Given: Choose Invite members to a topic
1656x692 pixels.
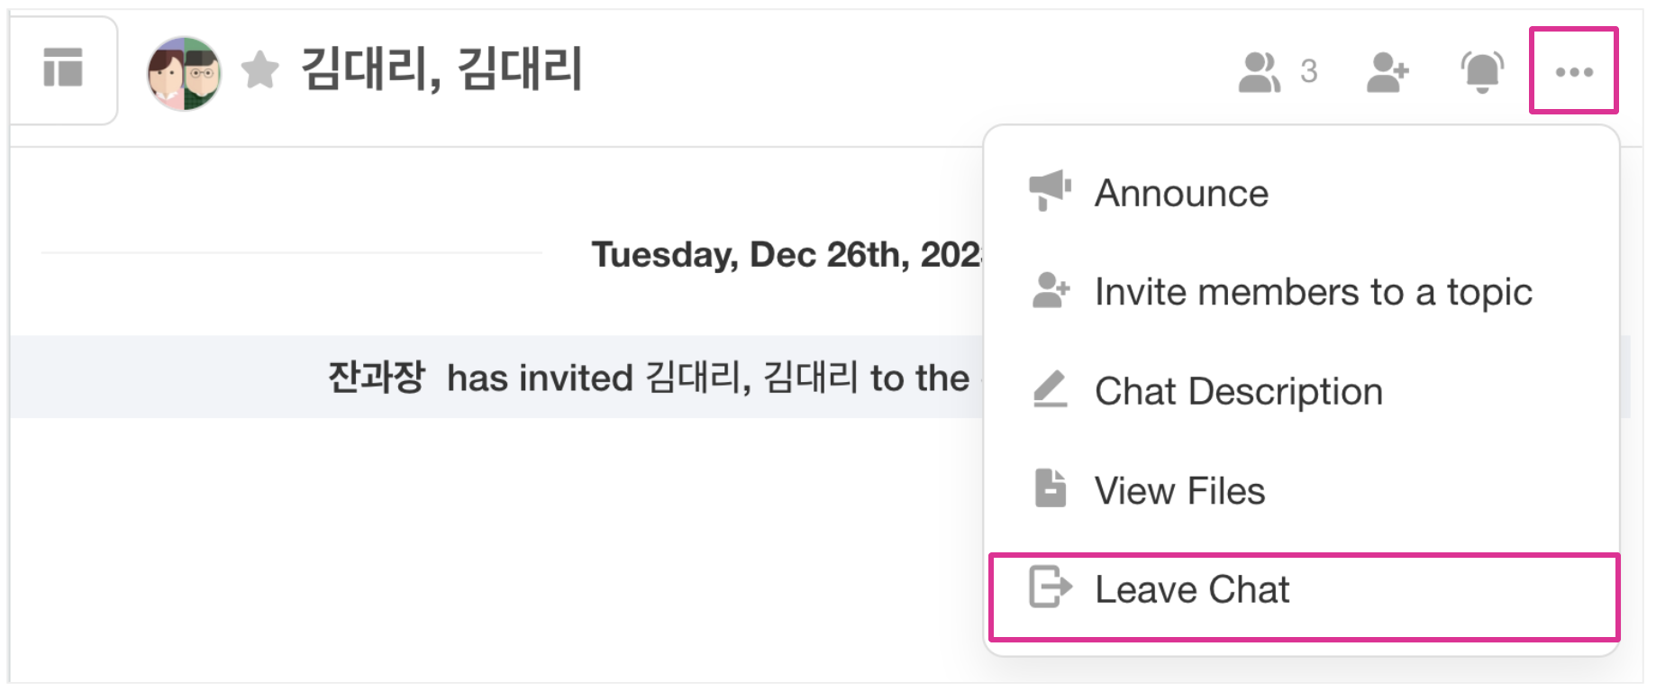Looking at the screenshot, I should (1313, 293).
